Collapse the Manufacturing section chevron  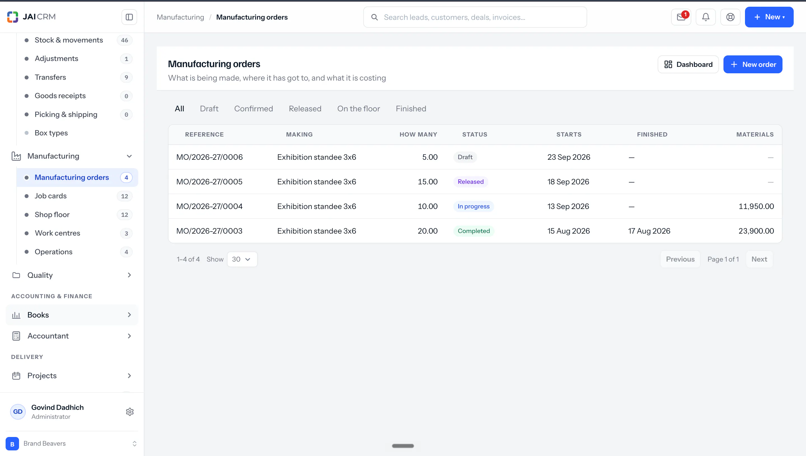tap(129, 156)
